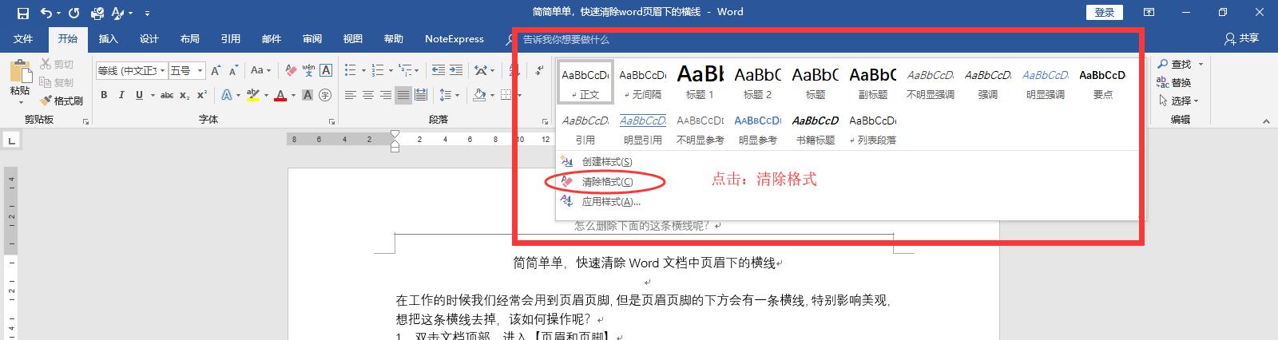
Task: Apply the red font color
Action: pos(280,95)
